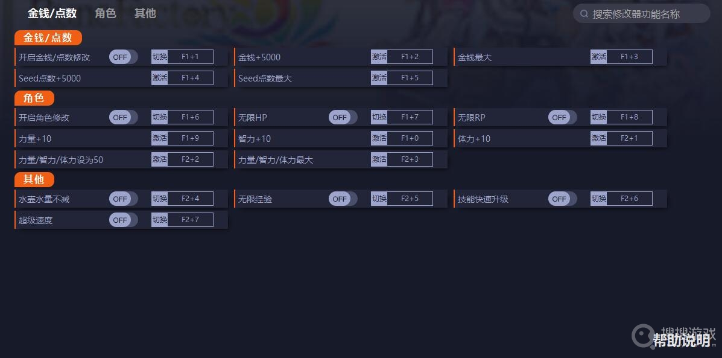
Task: Turn on 无限RP switch
Action: 562,117
